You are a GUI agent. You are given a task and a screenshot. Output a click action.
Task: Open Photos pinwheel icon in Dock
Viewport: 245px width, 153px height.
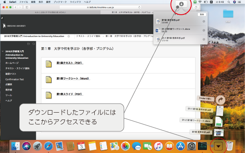pyautogui.click(x=125, y=146)
